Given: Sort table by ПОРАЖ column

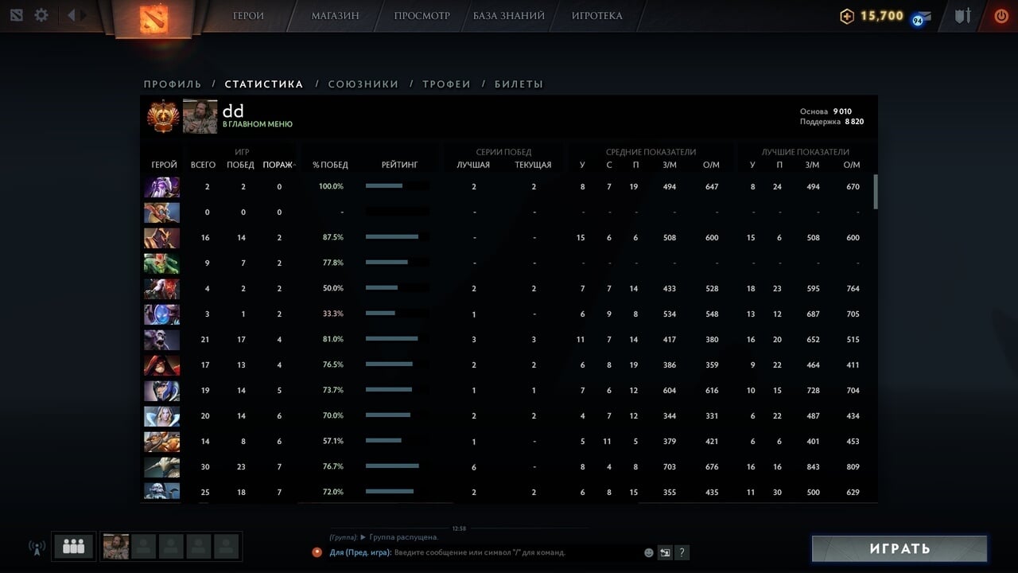Looking at the screenshot, I should [x=279, y=165].
